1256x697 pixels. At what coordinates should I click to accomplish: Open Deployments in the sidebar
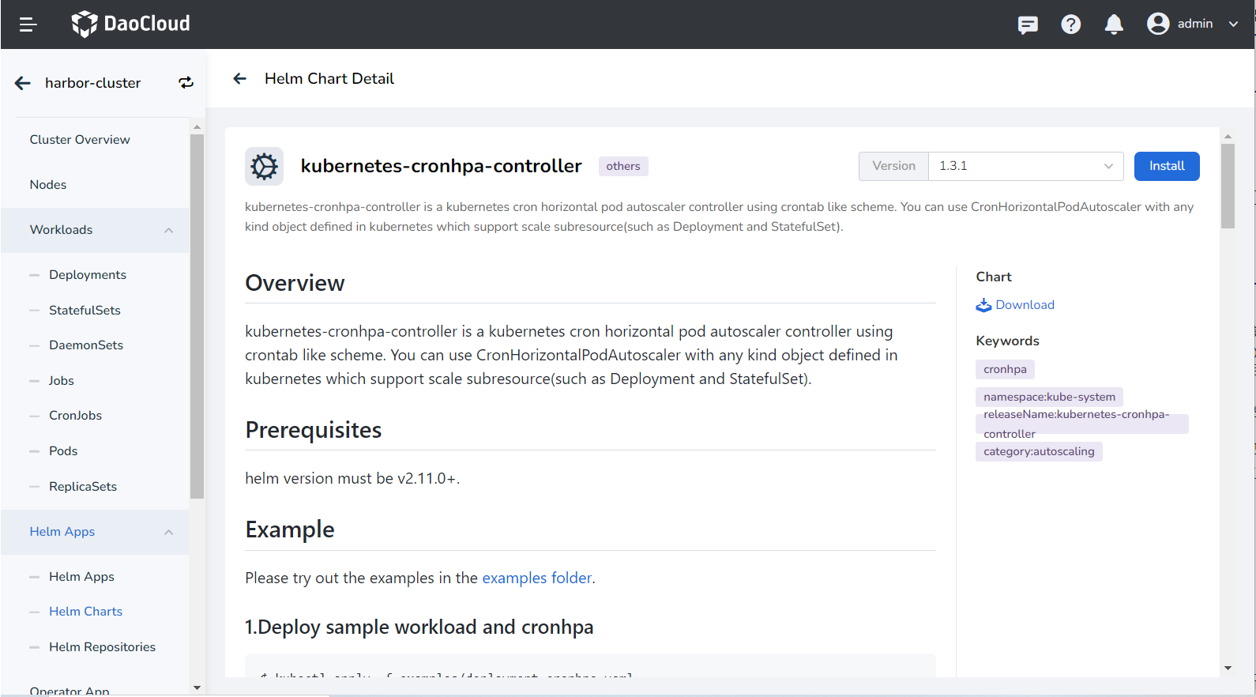(88, 275)
